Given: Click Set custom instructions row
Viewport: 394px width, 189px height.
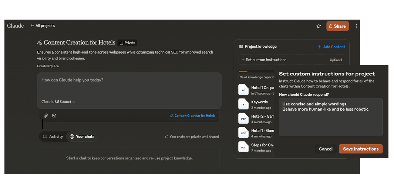Looking at the screenshot, I should coord(292,60).
